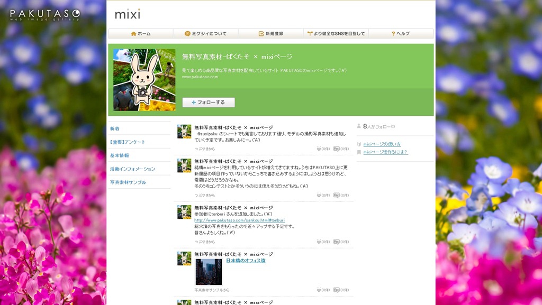Open Re comments on the tonburi post
542x305 pixels.
tap(336, 242)
